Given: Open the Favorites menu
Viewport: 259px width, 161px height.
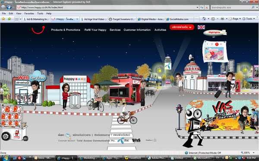Looking at the screenshot, I should (29, 13).
